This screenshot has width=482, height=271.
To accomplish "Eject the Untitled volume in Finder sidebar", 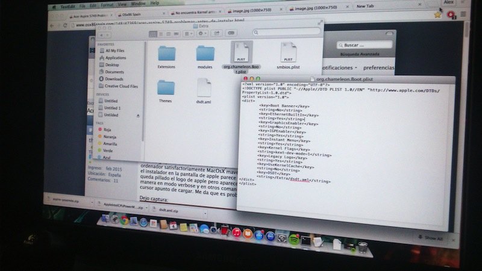I will pyautogui.click(x=138, y=116).
